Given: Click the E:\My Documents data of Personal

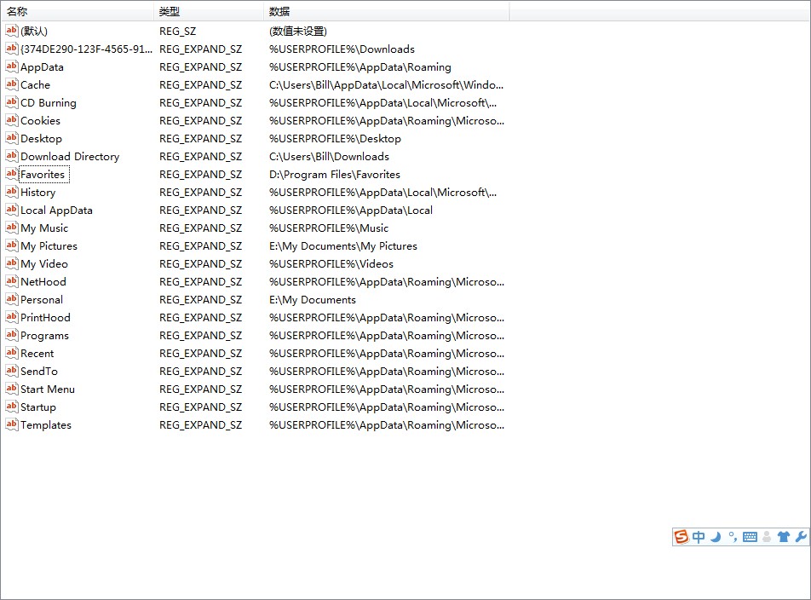Looking at the screenshot, I should click(313, 300).
